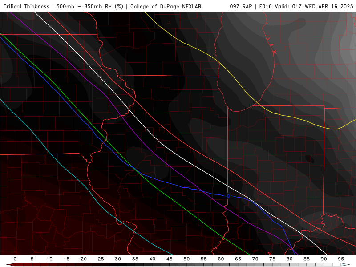The image size is (356, 267).
Task: Click the "0" value on the colorbar scale
Action: pos(15,259)
